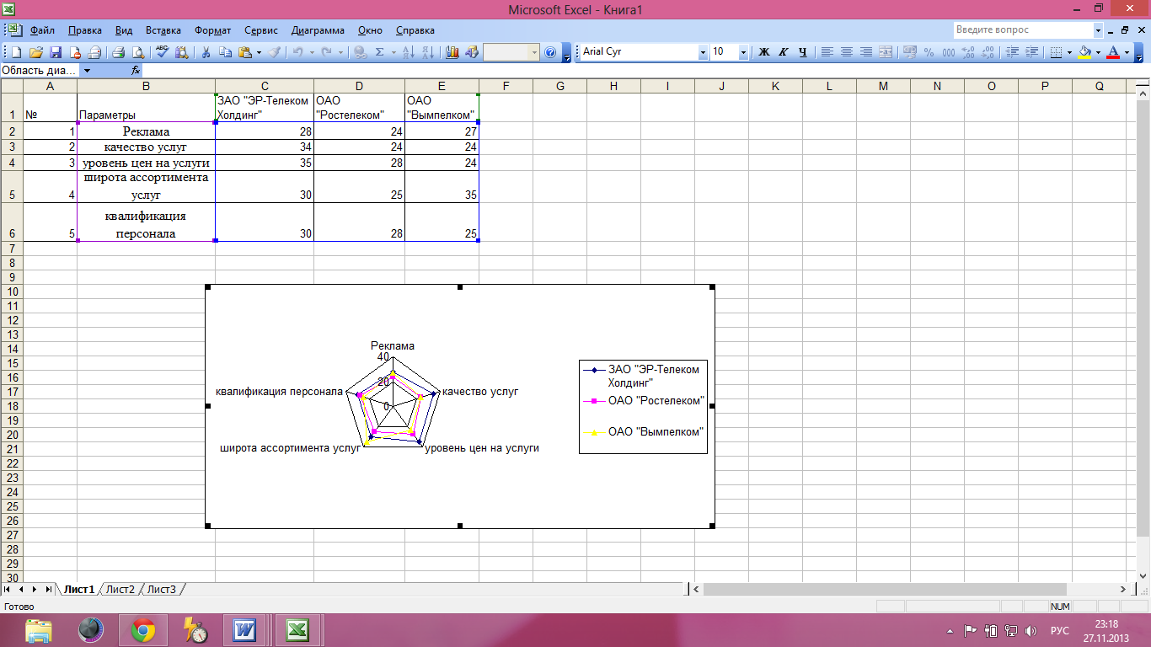The height and width of the screenshot is (647, 1151).
Task: Click the AutoSum sigma icon
Action: tap(379, 52)
